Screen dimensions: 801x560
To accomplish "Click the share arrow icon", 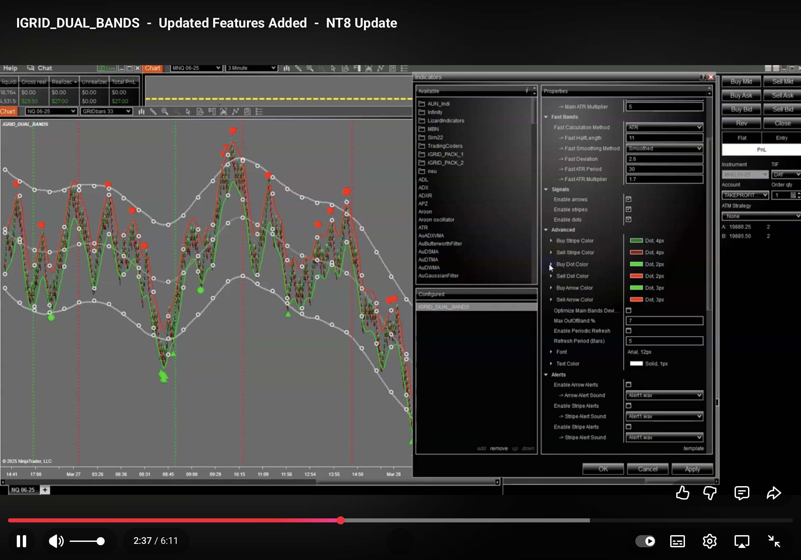I will pos(773,493).
